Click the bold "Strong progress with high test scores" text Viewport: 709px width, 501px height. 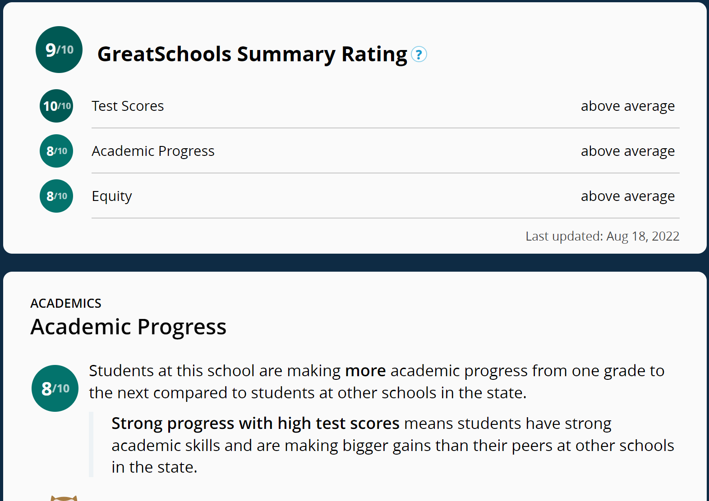255,424
